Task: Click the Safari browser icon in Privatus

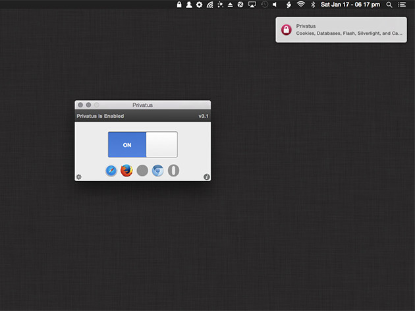Action: [111, 171]
